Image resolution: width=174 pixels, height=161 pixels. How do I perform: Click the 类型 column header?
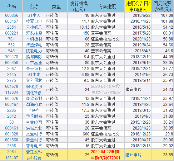click(56, 7)
